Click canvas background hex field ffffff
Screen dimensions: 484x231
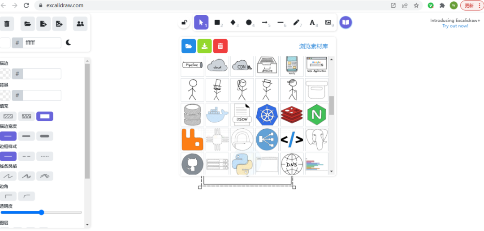[42, 43]
